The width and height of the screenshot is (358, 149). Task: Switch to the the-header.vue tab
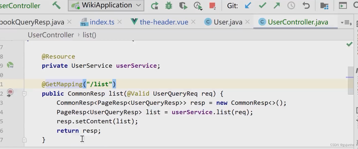[x=164, y=22]
